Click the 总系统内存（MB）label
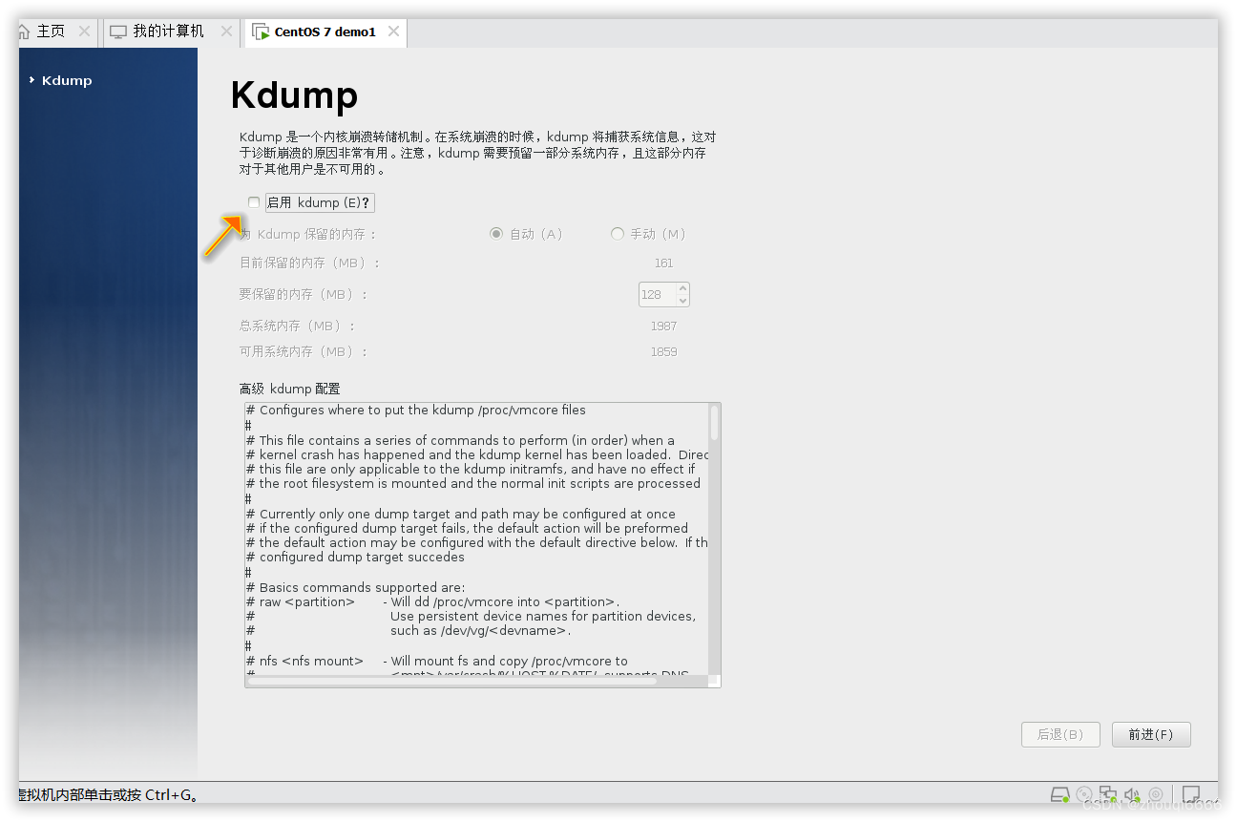 point(297,327)
